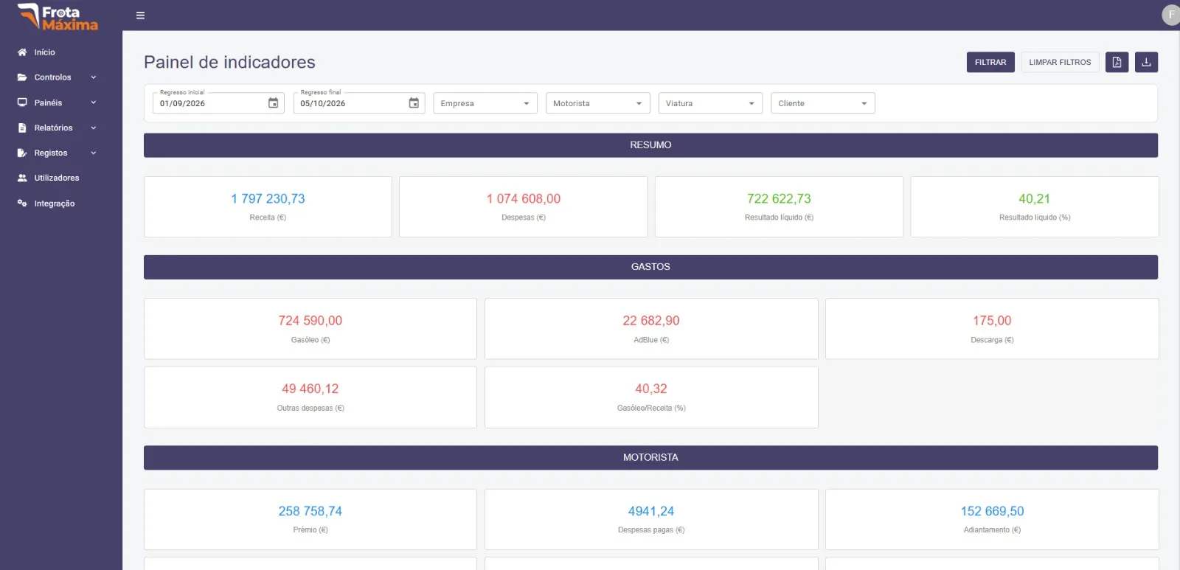Expand the Registos submenu chevron
1180x570 pixels.
pyautogui.click(x=94, y=153)
